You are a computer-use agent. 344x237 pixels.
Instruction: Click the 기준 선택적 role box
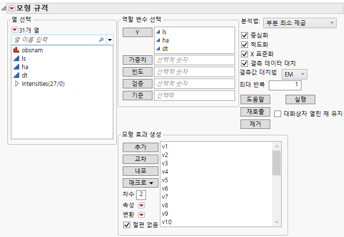coord(195,95)
